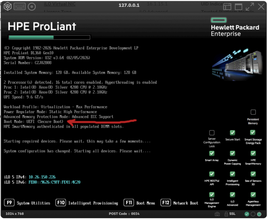This screenshot has height=219, width=268.
Task: Click the Serial Number: CZJ02808 line
Action: (28, 63)
